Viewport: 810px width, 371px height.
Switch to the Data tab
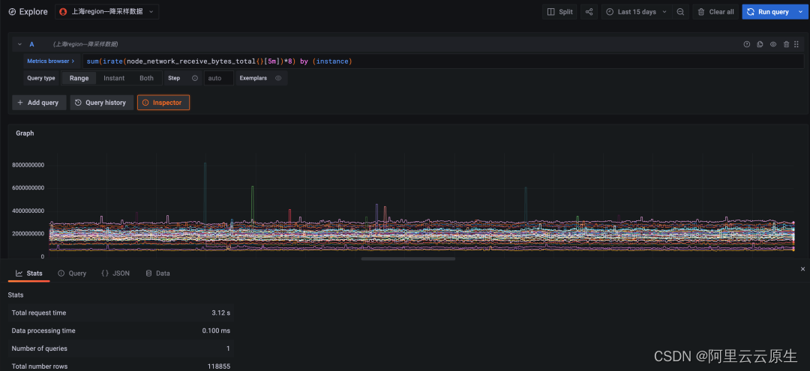click(158, 273)
